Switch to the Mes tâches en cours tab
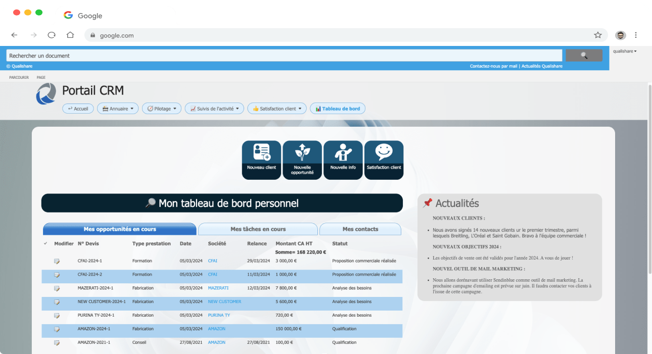 click(258, 229)
